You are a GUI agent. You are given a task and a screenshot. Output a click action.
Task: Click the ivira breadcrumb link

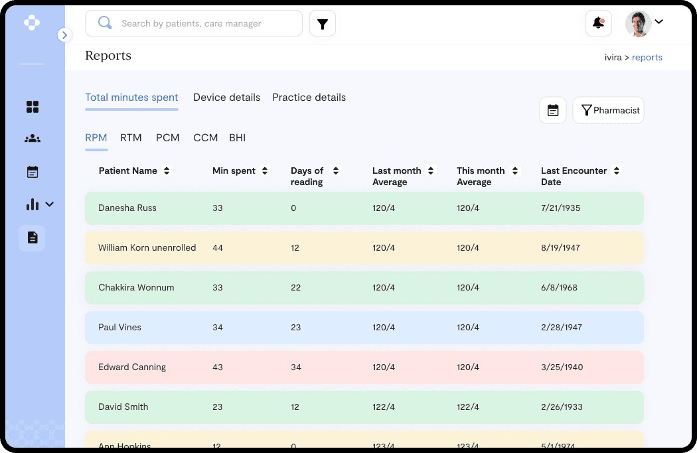(613, 57)
